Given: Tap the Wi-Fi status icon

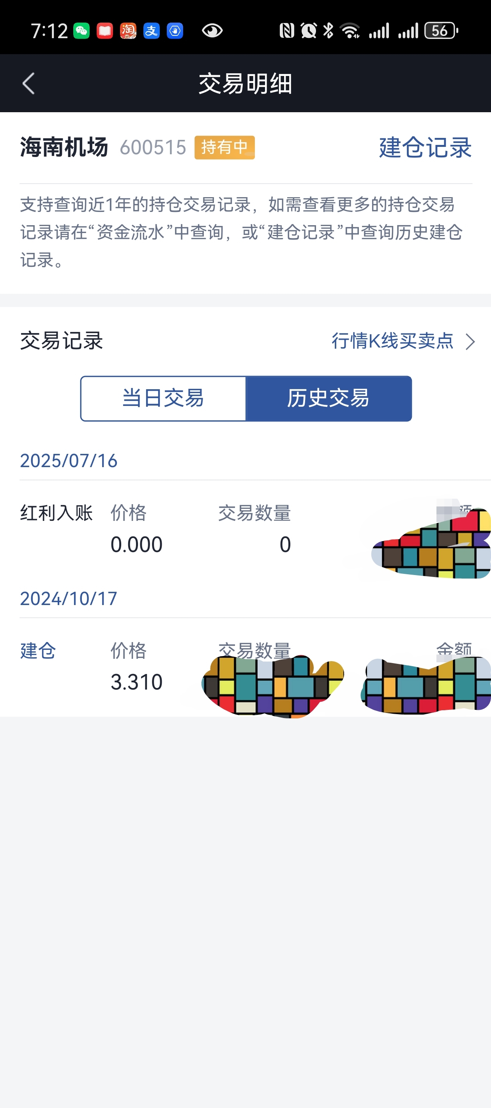Looking at the screenshot, I should click(350, 30).
